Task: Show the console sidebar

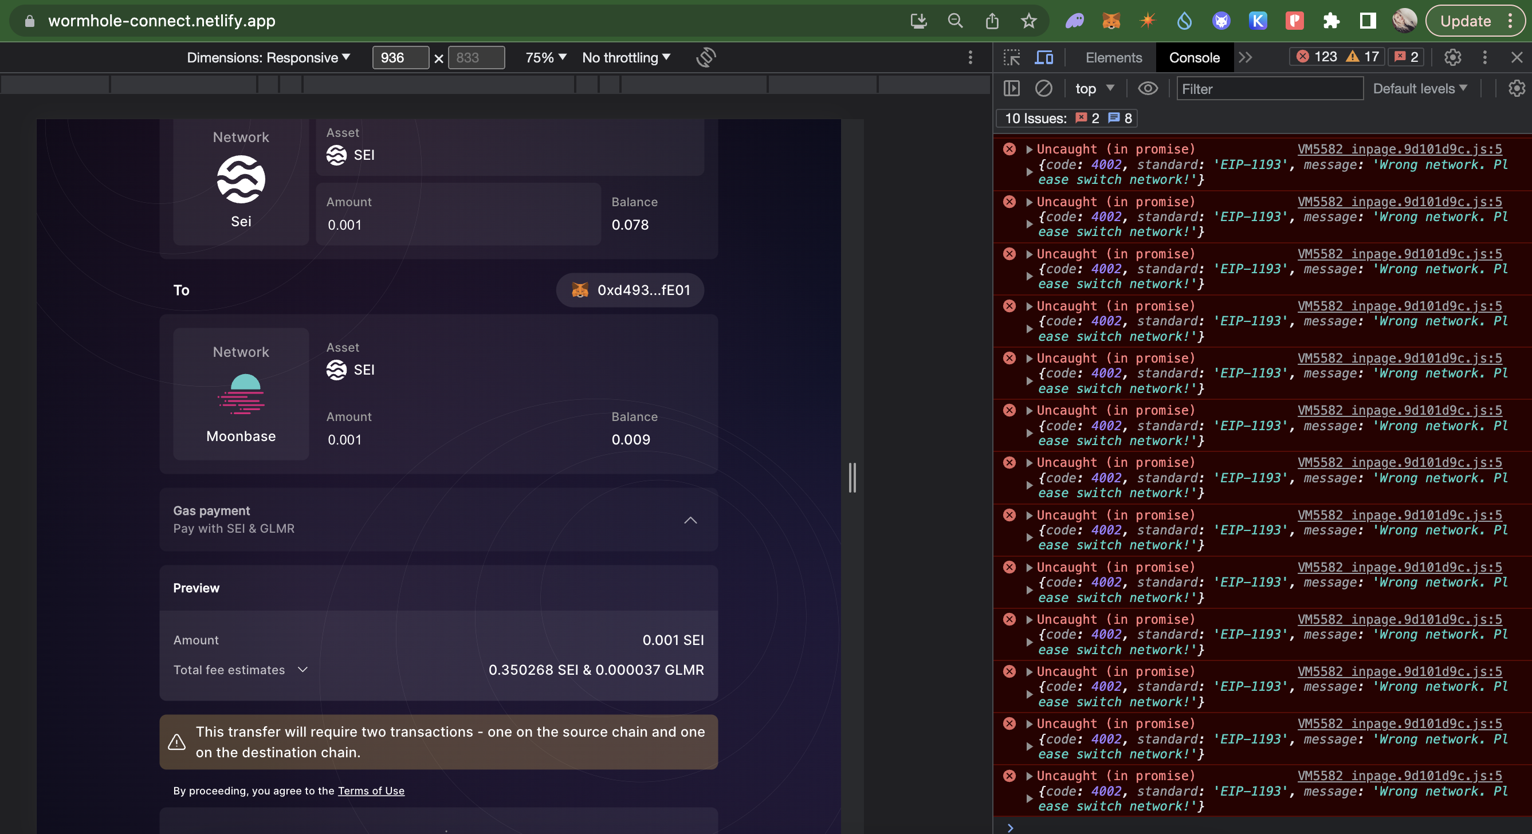Action: (1012, 88)
